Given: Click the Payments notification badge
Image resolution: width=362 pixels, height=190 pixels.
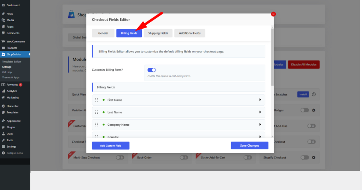Looking at the screenshot, I should (x=21, y=85).
